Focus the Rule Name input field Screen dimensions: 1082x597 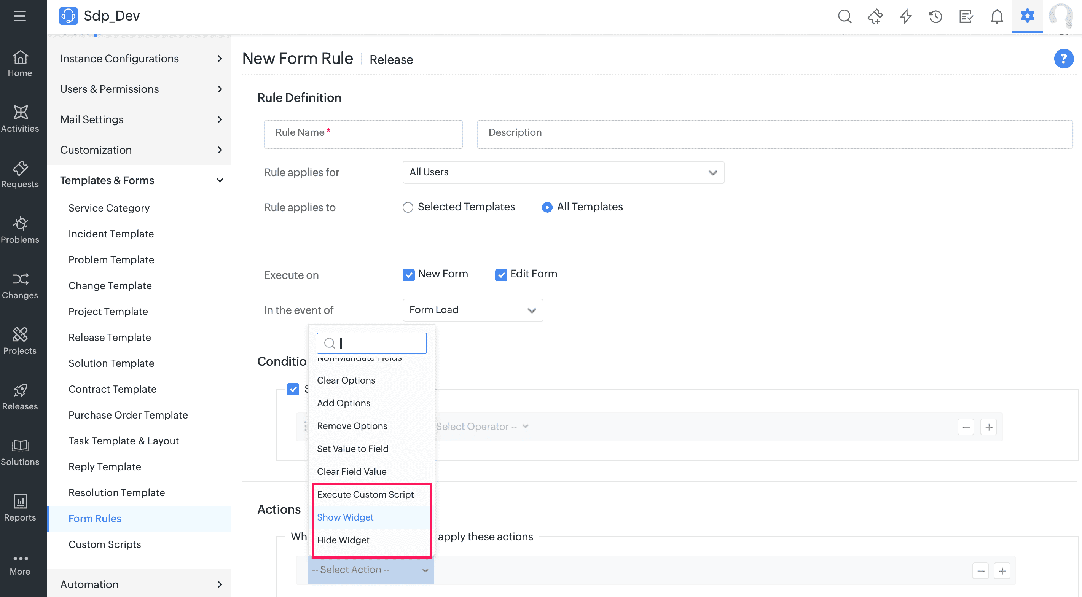pos(363,134)
